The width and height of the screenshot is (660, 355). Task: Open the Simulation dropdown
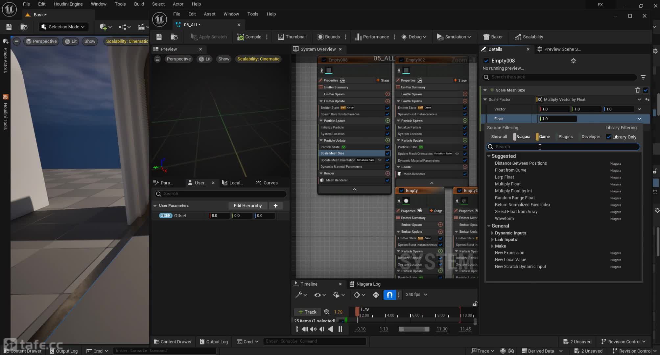point(454,37)
